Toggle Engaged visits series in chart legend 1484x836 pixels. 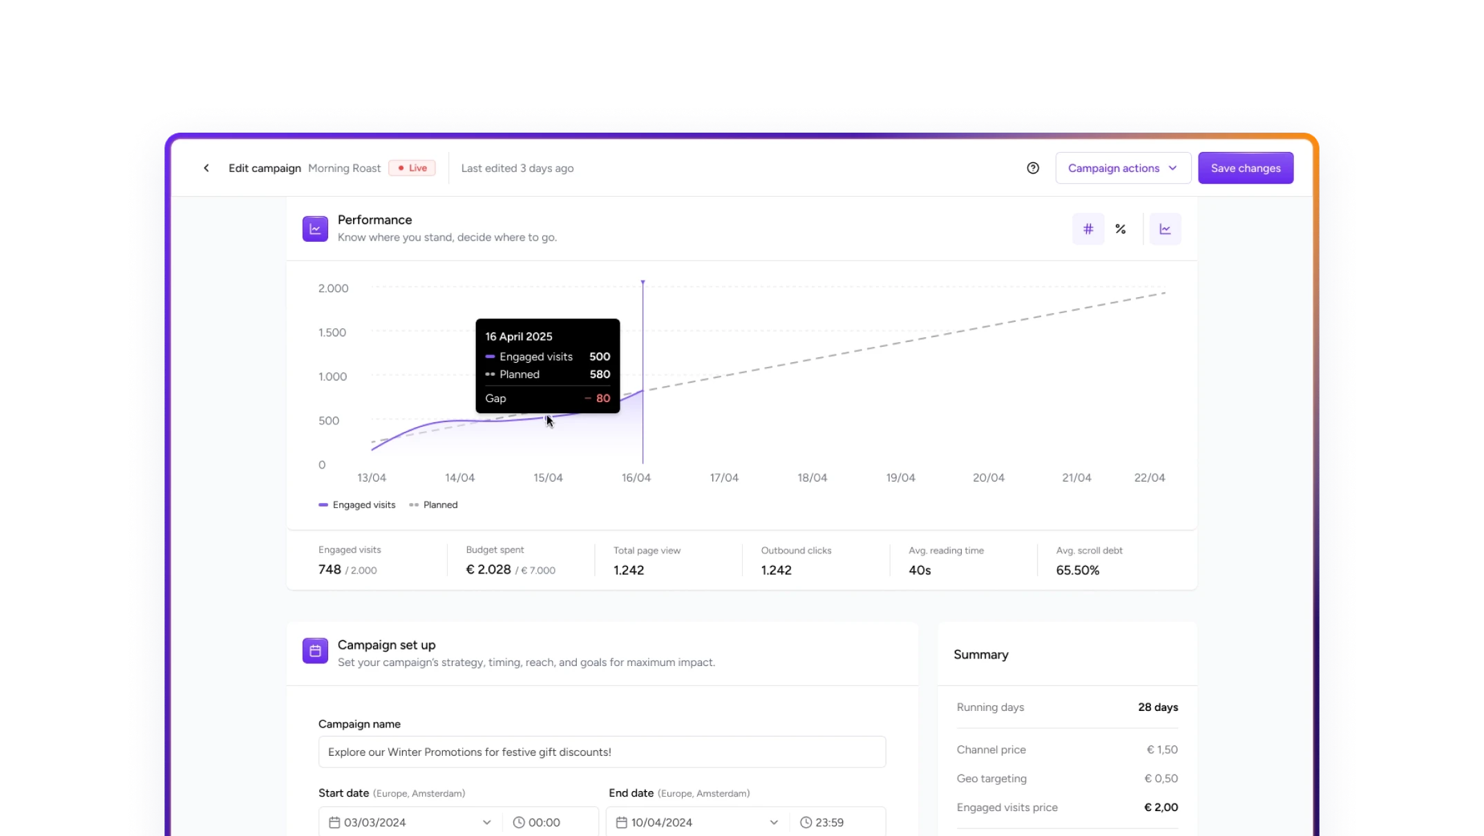(x=357, y=505)
